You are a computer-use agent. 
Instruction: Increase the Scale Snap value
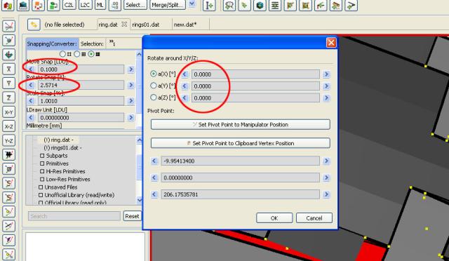(131, 101)
